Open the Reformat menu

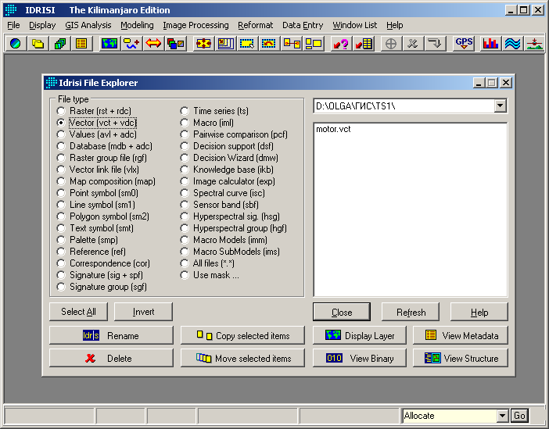255,25
